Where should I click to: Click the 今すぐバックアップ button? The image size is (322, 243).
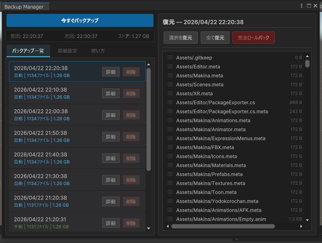(x=80, y=20)
